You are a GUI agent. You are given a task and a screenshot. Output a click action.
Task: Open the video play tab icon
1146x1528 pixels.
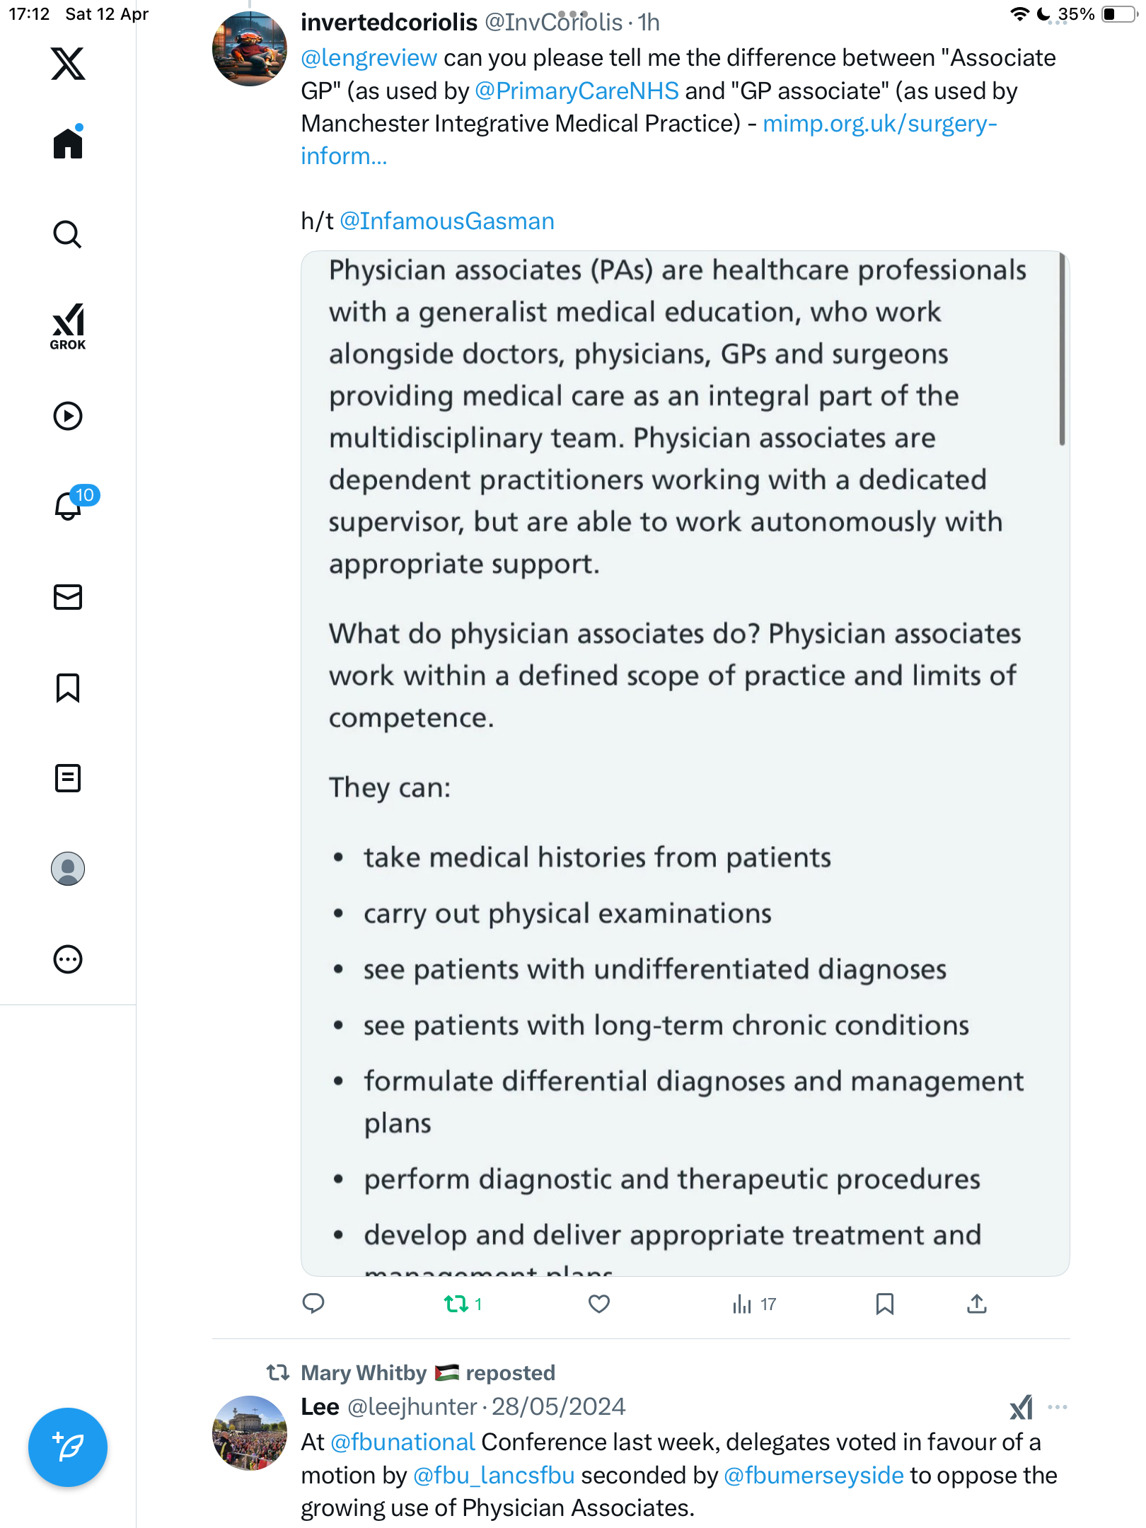click(x=68, y=416)
